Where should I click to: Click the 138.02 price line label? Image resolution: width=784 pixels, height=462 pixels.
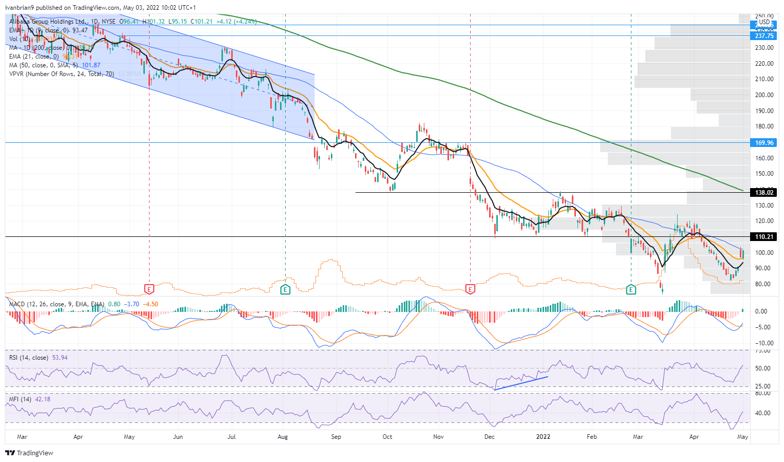764,193
